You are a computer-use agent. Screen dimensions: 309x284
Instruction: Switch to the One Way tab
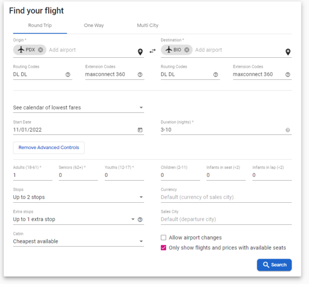94,25
